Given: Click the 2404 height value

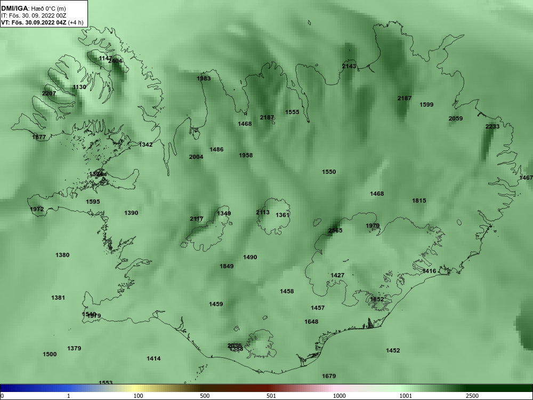Looking at the screenshot, I should (115, 61).
